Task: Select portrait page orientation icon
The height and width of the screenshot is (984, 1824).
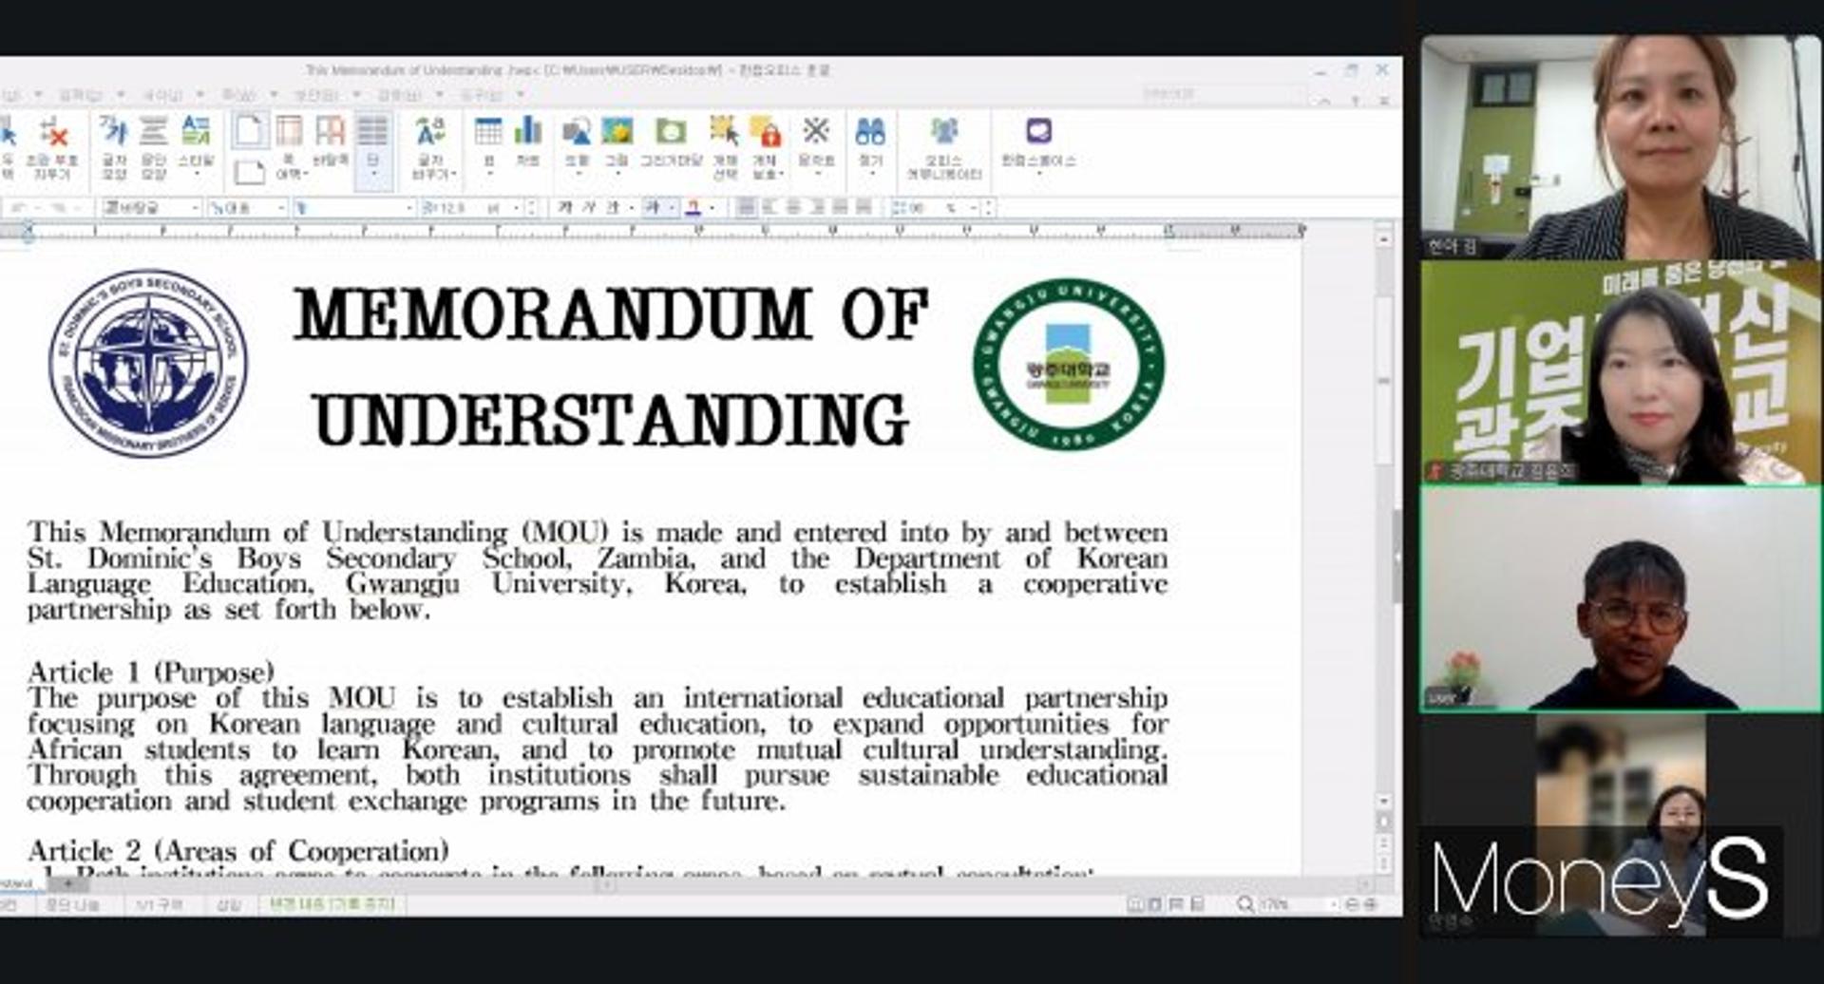Action: pyautogui.click(x=250, y=130)
